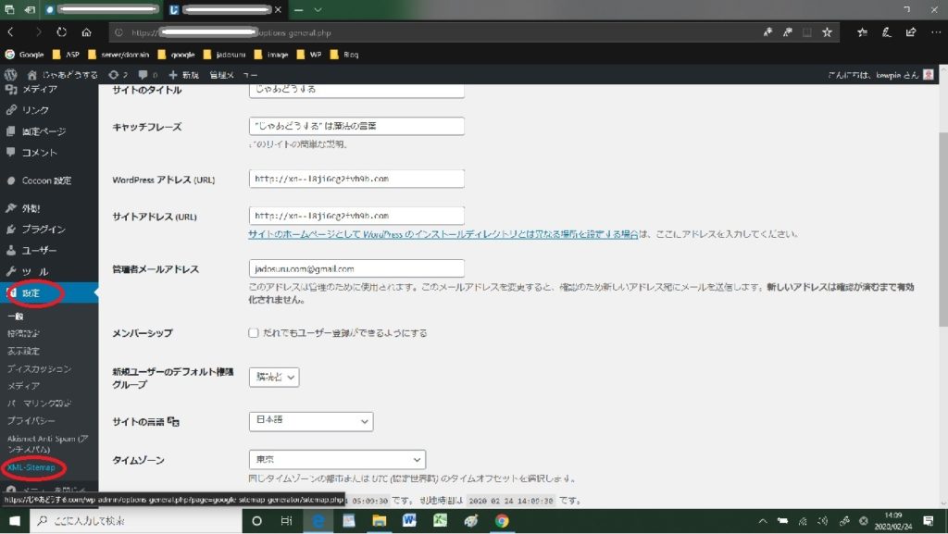This screenshot has width=948, height=534.
Task: Click the browser ellipsis settings menu
Action: click(935, 31)
